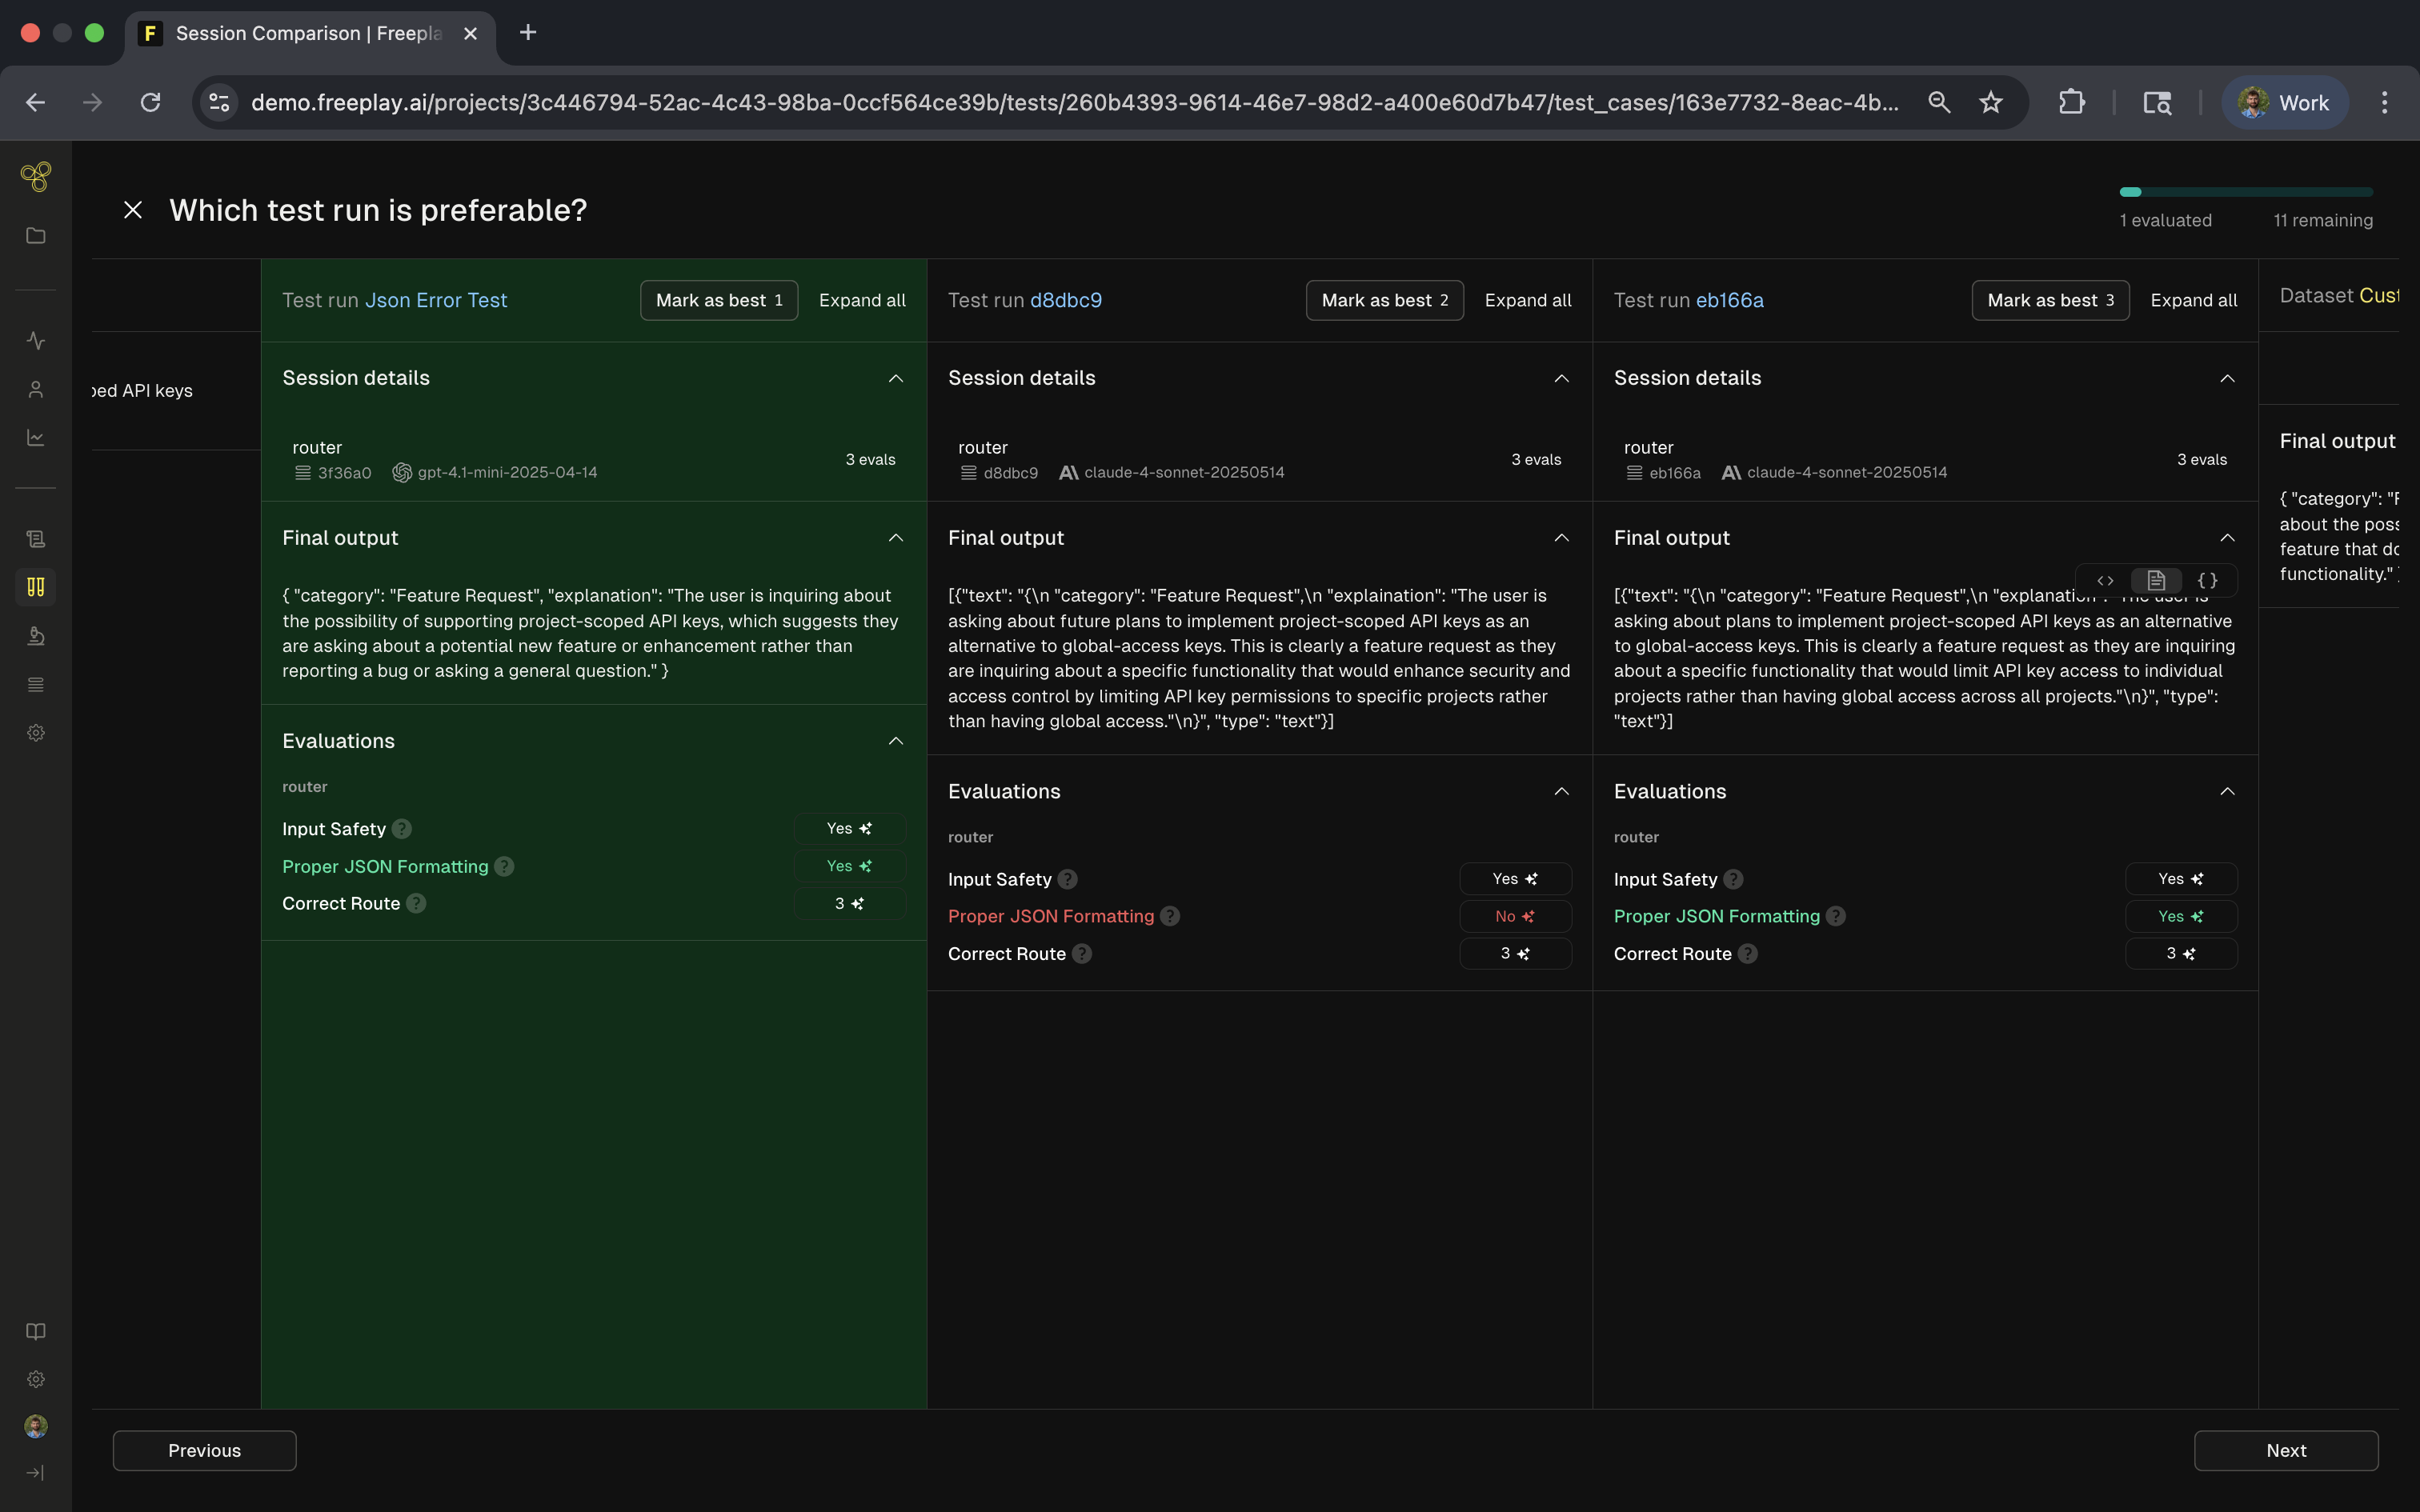Click the help icon beside Input Safety in the Json Error Test column
Image resolution: width=2420 pixels, height=1512 pixels.
point(402,829)
